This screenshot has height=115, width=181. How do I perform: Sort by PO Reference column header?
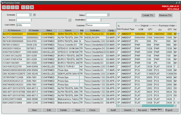click(14, 30)
